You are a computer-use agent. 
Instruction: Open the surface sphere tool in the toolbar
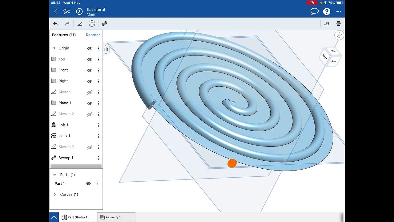click(x=92, y=23)
